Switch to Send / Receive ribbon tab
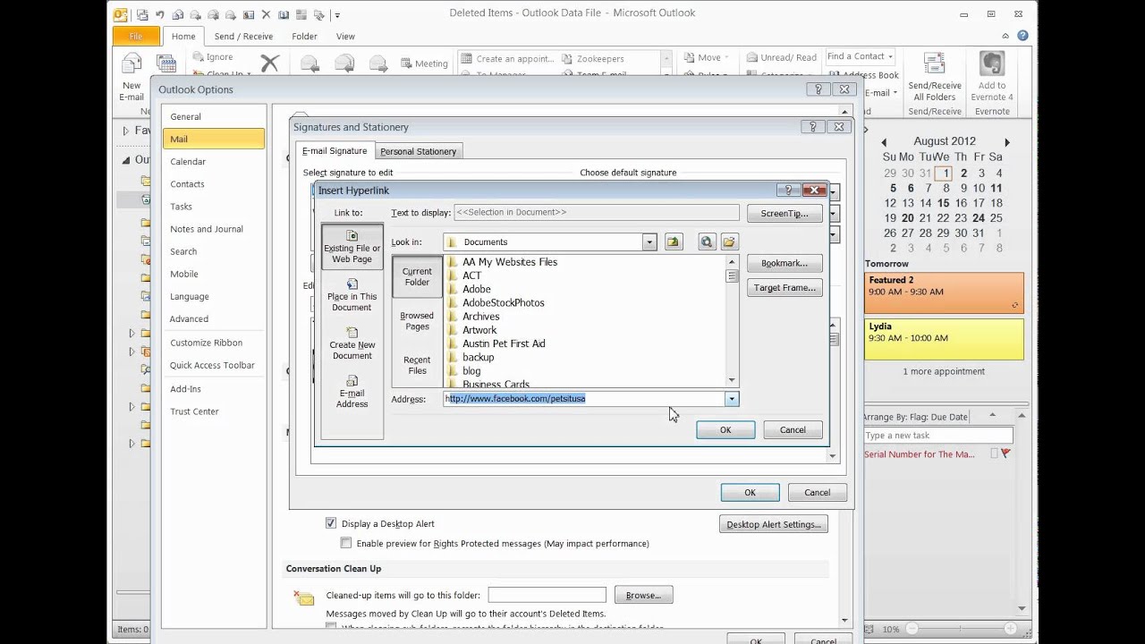The image size is (1145, 644). (243, 36)
